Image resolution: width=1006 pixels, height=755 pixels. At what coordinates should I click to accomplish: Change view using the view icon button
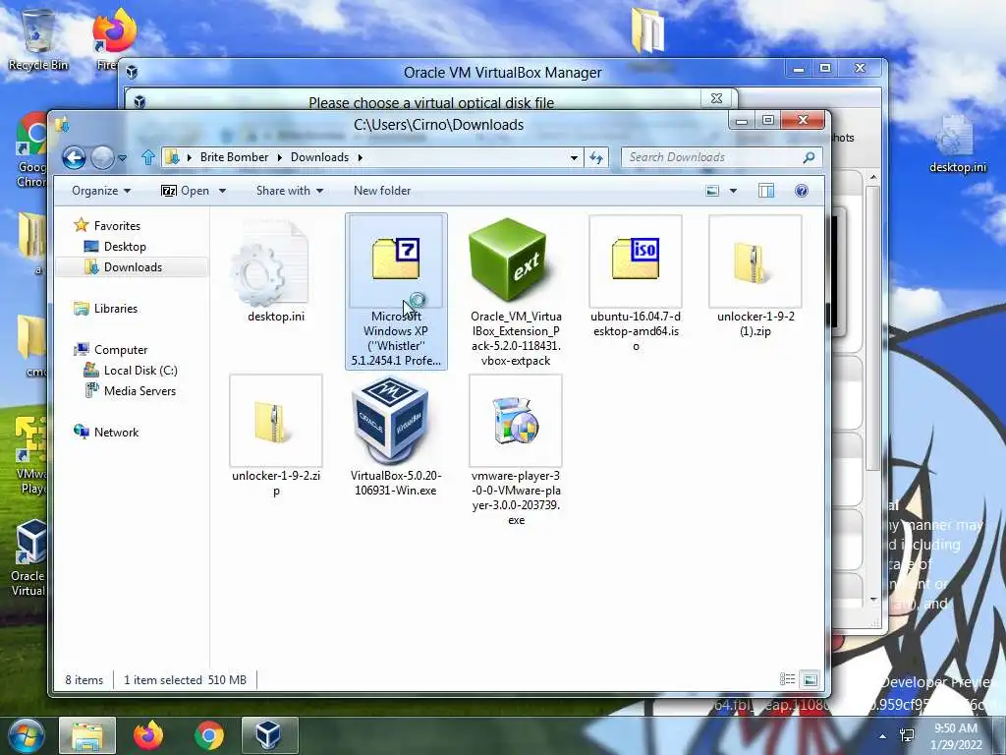pos(712,191)
